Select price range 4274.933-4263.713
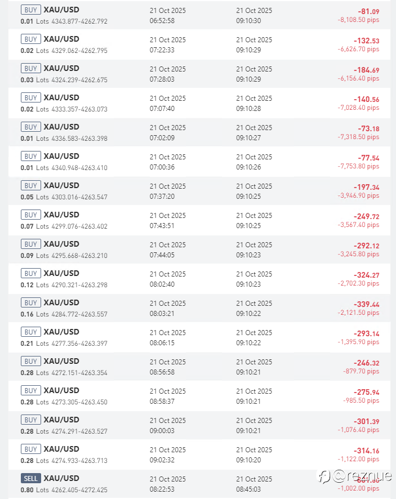Screen dimensions: 396x499 coord(79,461)
